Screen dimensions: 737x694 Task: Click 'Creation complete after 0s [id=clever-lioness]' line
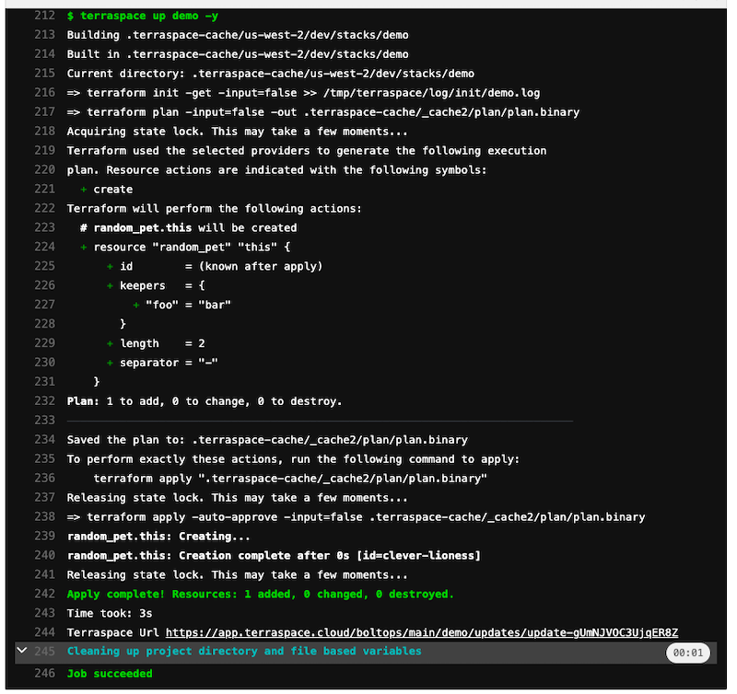(x=274, y=556)
